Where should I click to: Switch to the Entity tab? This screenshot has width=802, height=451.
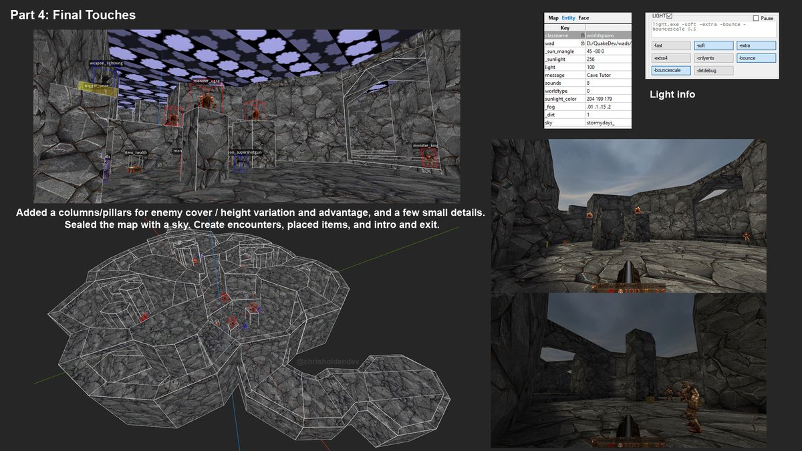(568, 18)
